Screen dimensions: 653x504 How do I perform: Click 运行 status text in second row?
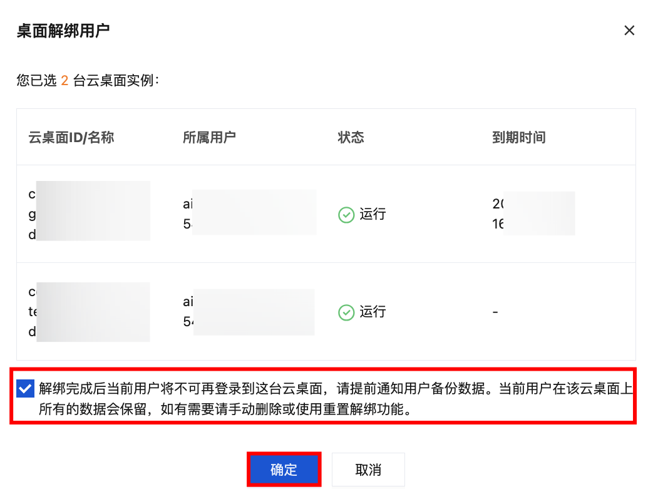373,312
